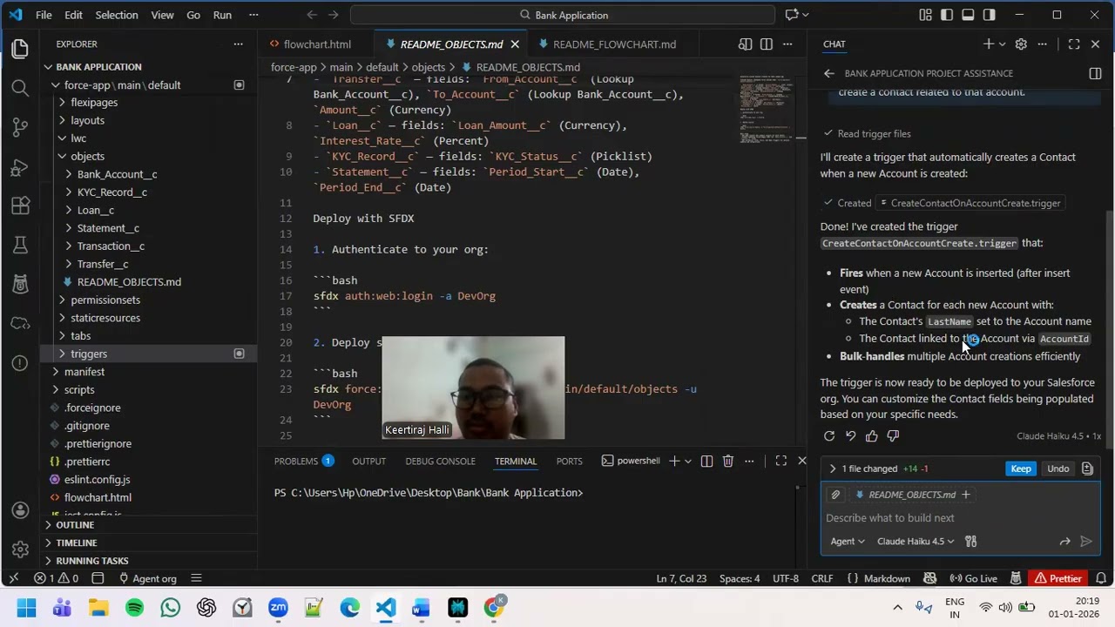Send the chat message

pyautogui.click(x=1086, y=541)
